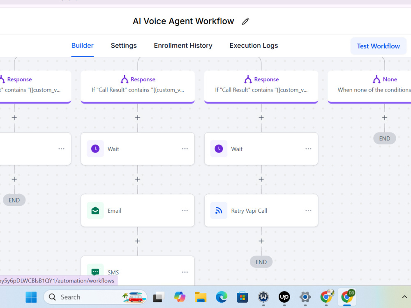The width and height of the screenshot is (411, 308).
Task: Click the taskbar Search box
Action: pos(95,297)
